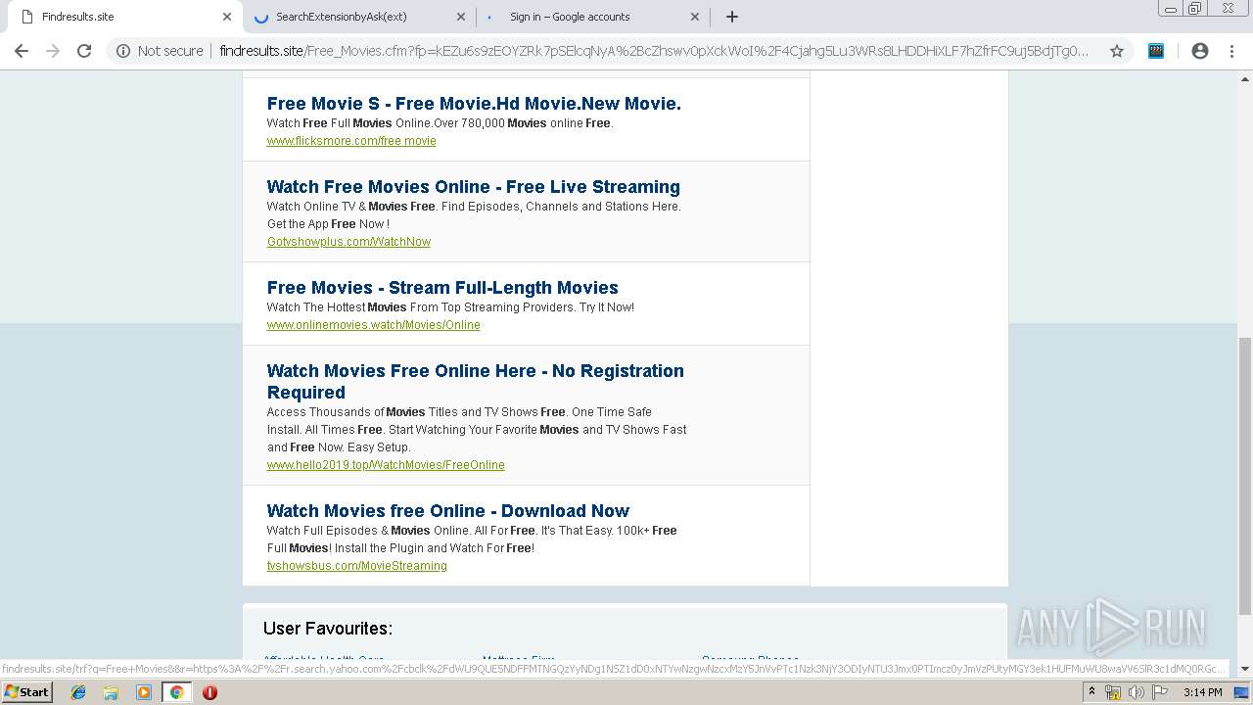Viewport: 1253px width, 705px height.
Task: Show hidden system tray icons
Action: click(1092, 692)
